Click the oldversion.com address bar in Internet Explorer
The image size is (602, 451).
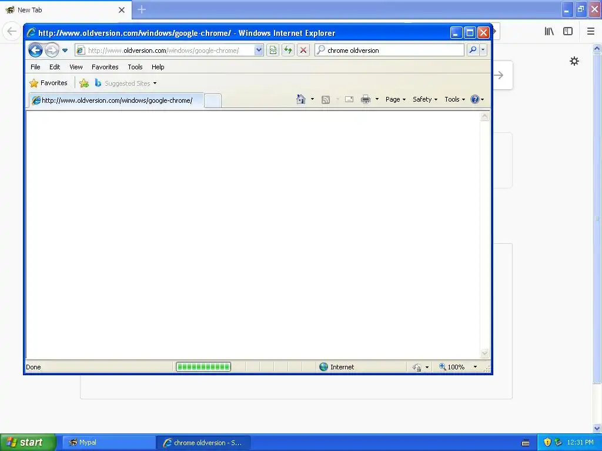coord(165,51)
